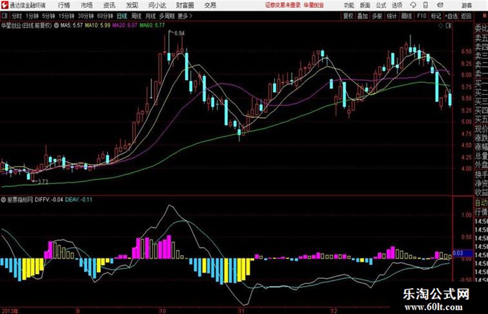Click the 自选 watchlist button
The height and width of the screenshot is (314, 488).
click(x=451, y=16)
